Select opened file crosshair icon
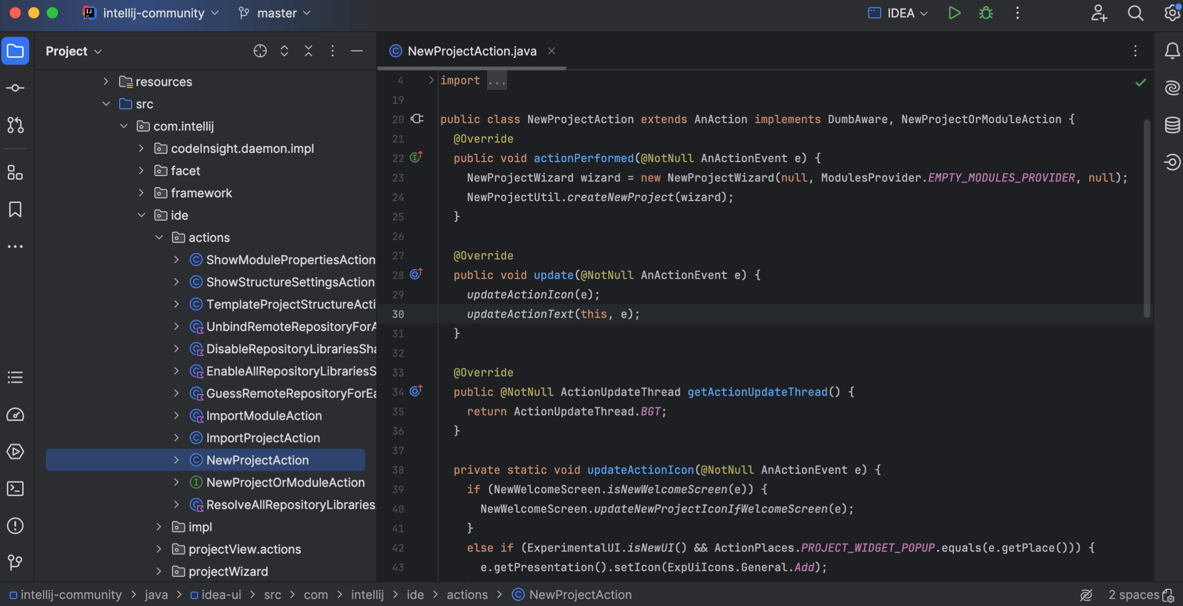1183x606 pixels. point(260,51)
